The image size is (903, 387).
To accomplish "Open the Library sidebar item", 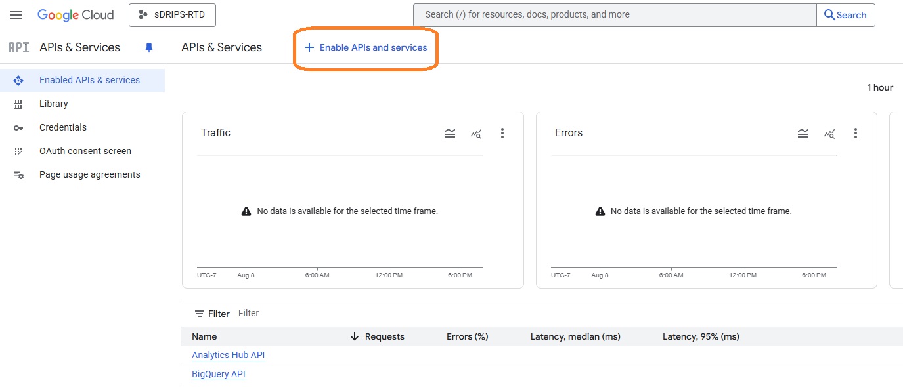I will pyautogui.click(x=82, y=104).
